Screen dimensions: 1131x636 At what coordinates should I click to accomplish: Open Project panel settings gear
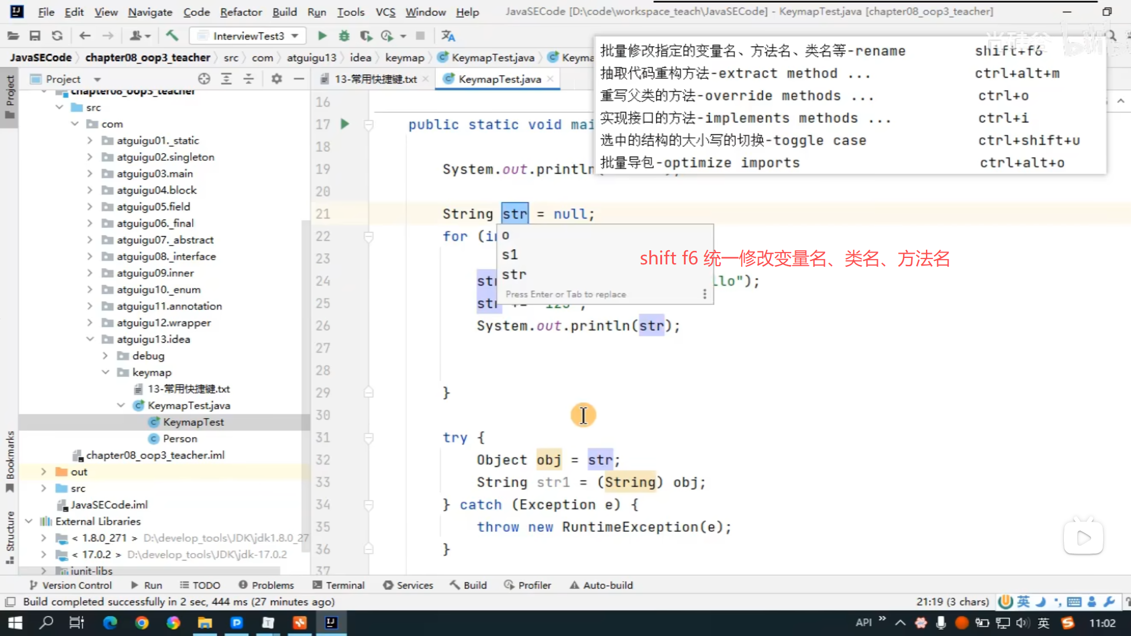pyautogui.click(x=276, y=79)
